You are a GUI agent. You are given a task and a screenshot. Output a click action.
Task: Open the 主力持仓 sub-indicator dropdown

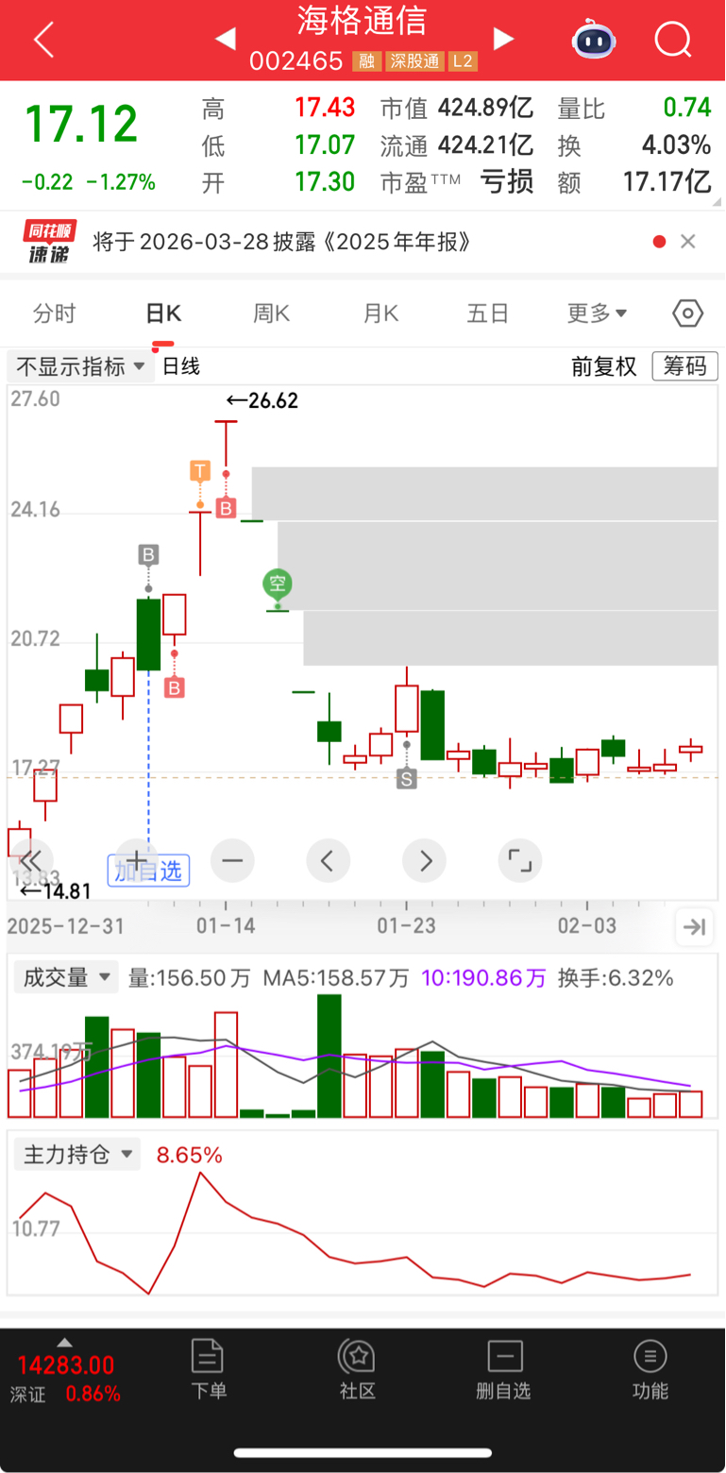click(76, 1154)
